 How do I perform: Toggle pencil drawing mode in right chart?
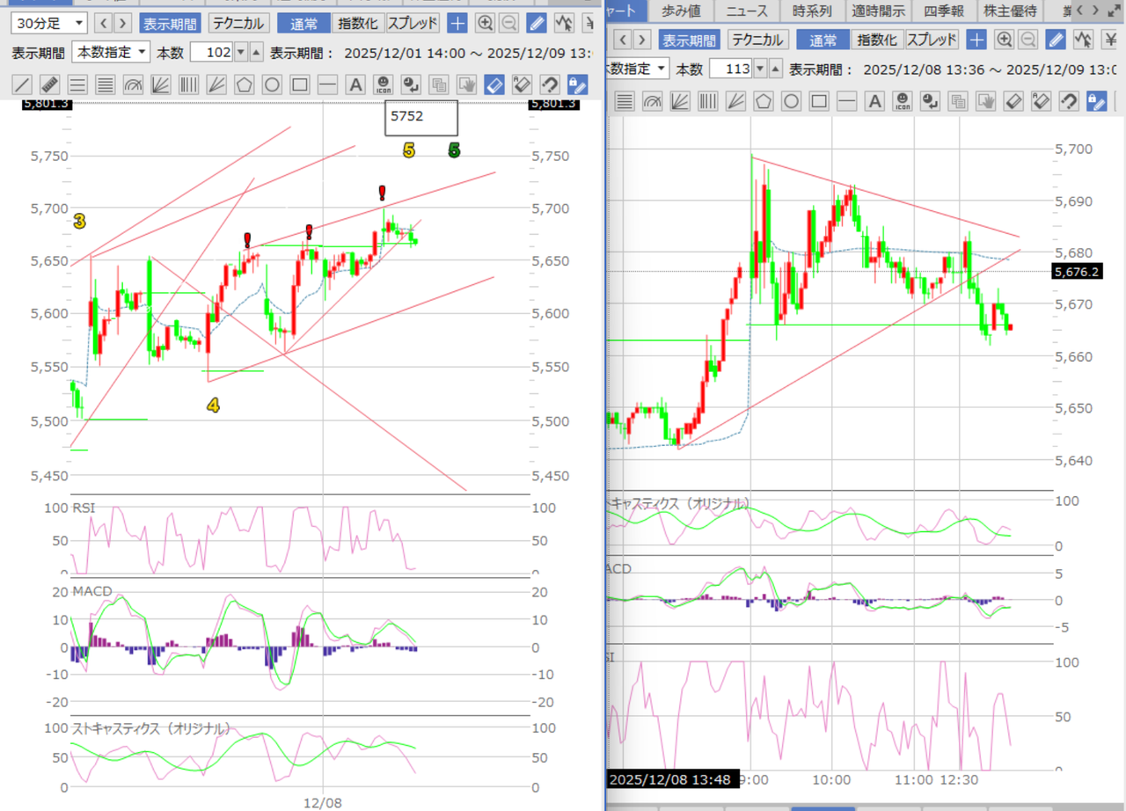pos(1057,40)
